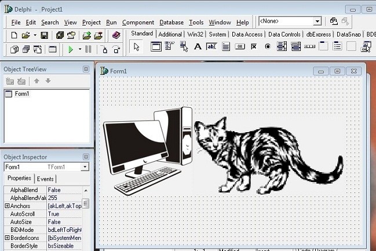
Task: Run the project with the green arrow
Action: pos(71,49)
